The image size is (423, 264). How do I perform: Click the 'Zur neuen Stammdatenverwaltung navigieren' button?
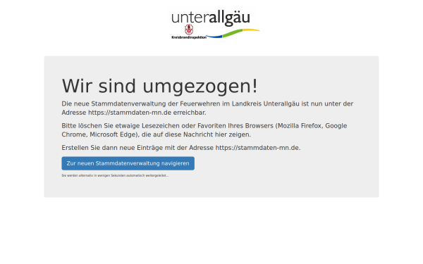click(128, 163)
